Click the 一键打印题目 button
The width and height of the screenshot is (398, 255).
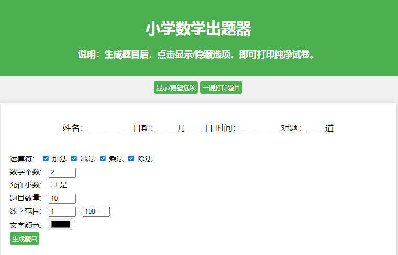[x=221, y=87]
